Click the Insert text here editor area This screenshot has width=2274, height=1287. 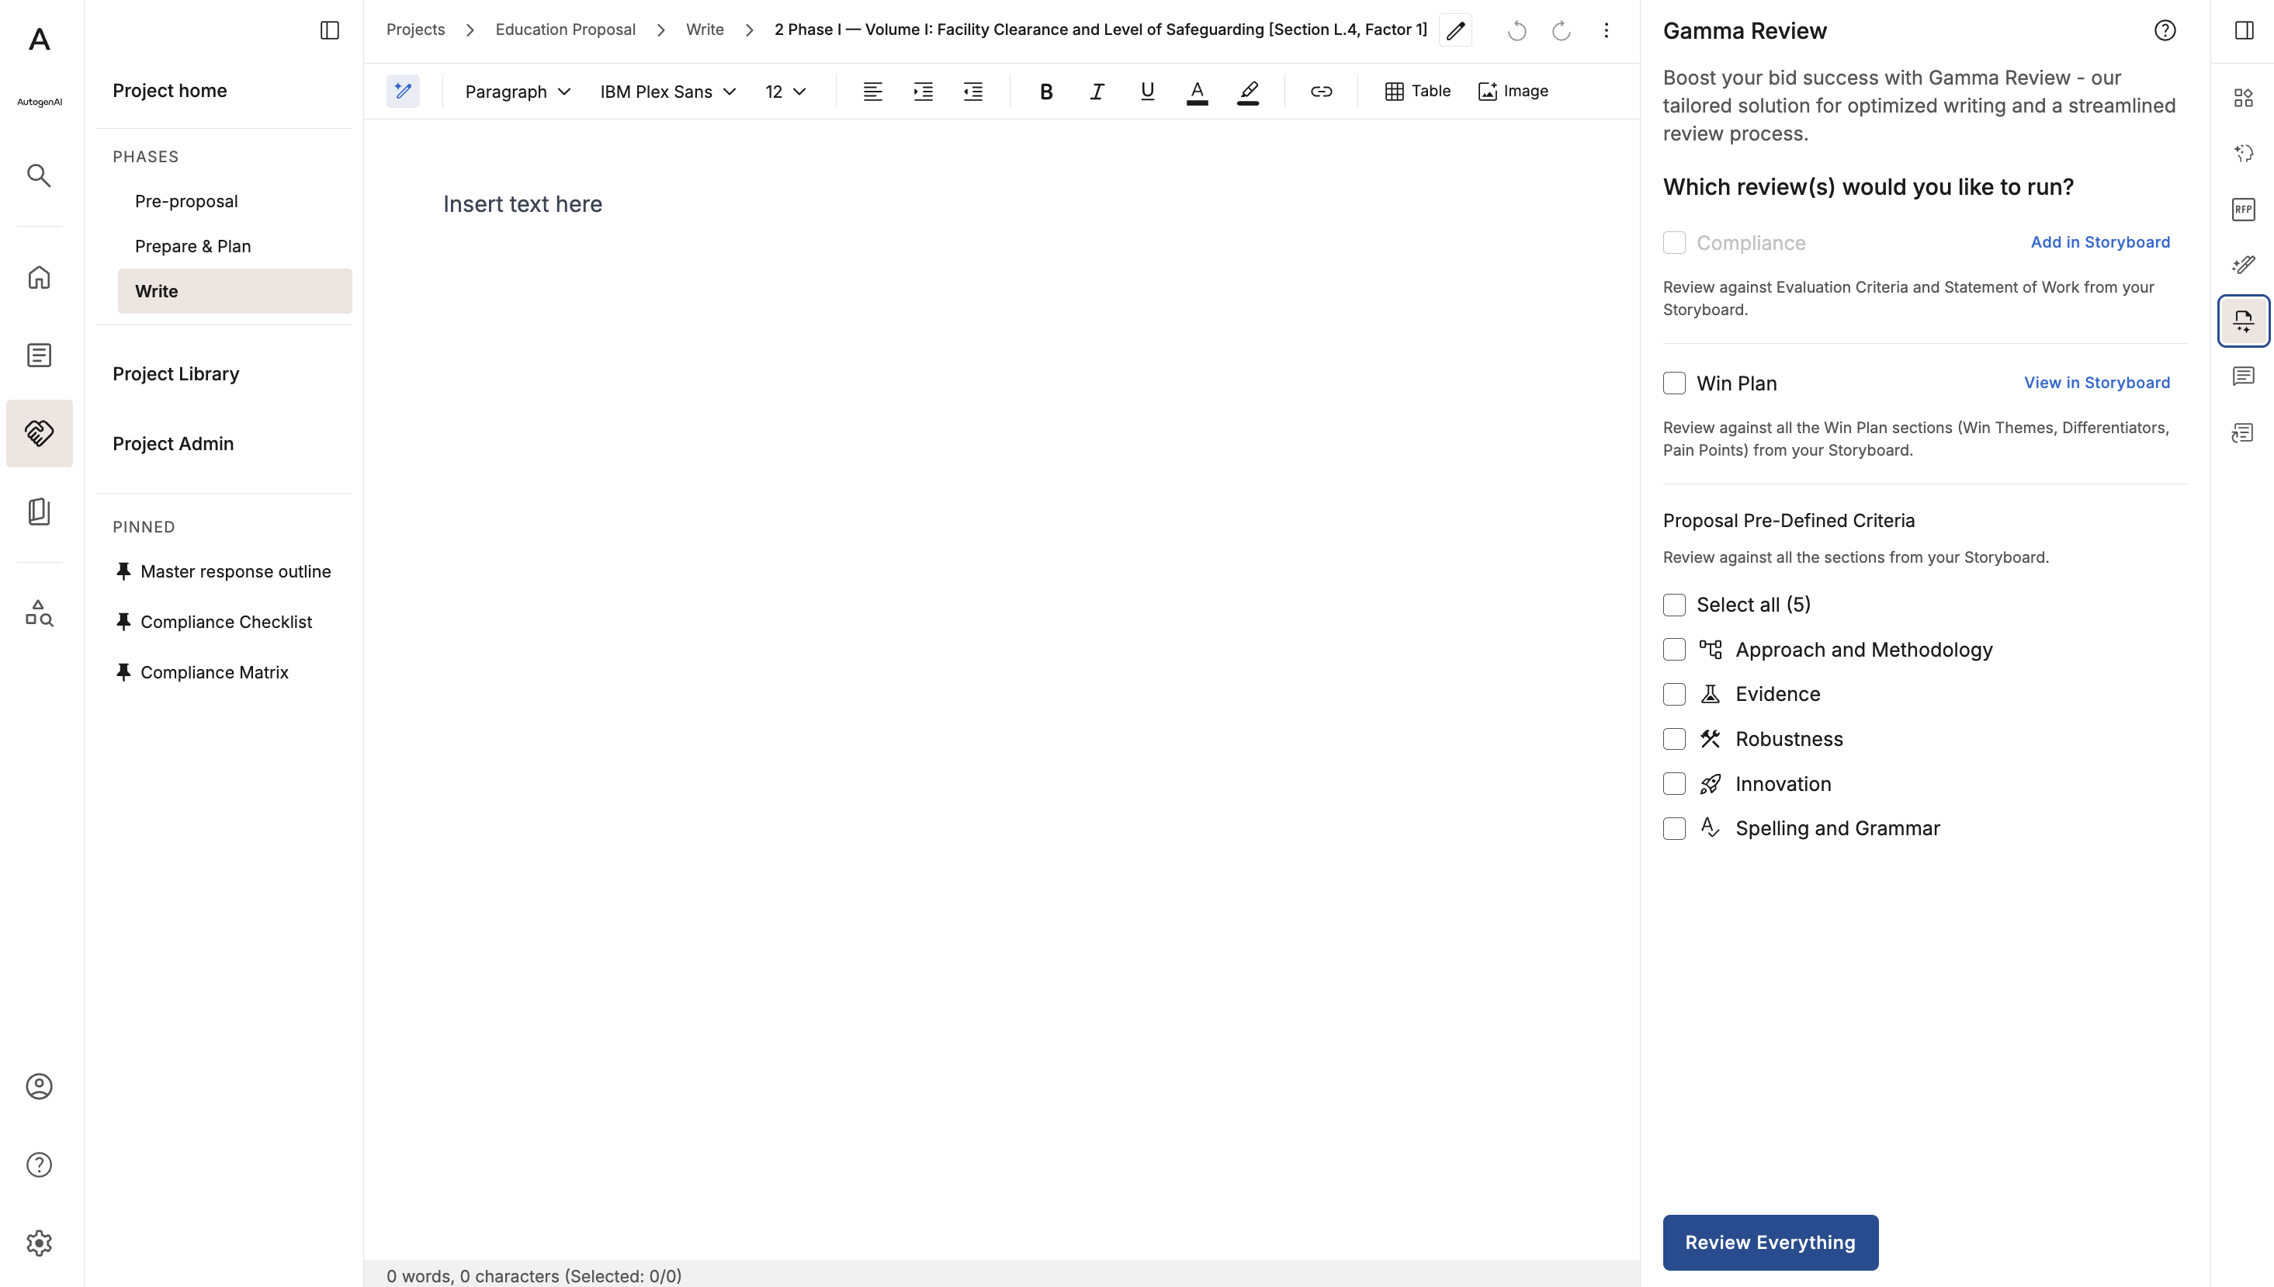[522, 203]
